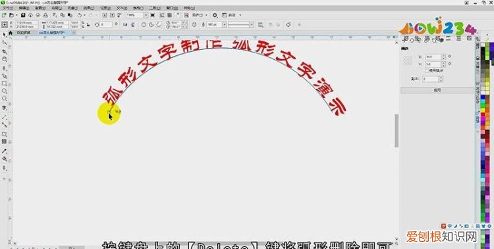This screenshot has width=494, height=249.
Task: Click the Options gear icon
Action: tap(215, 15)
